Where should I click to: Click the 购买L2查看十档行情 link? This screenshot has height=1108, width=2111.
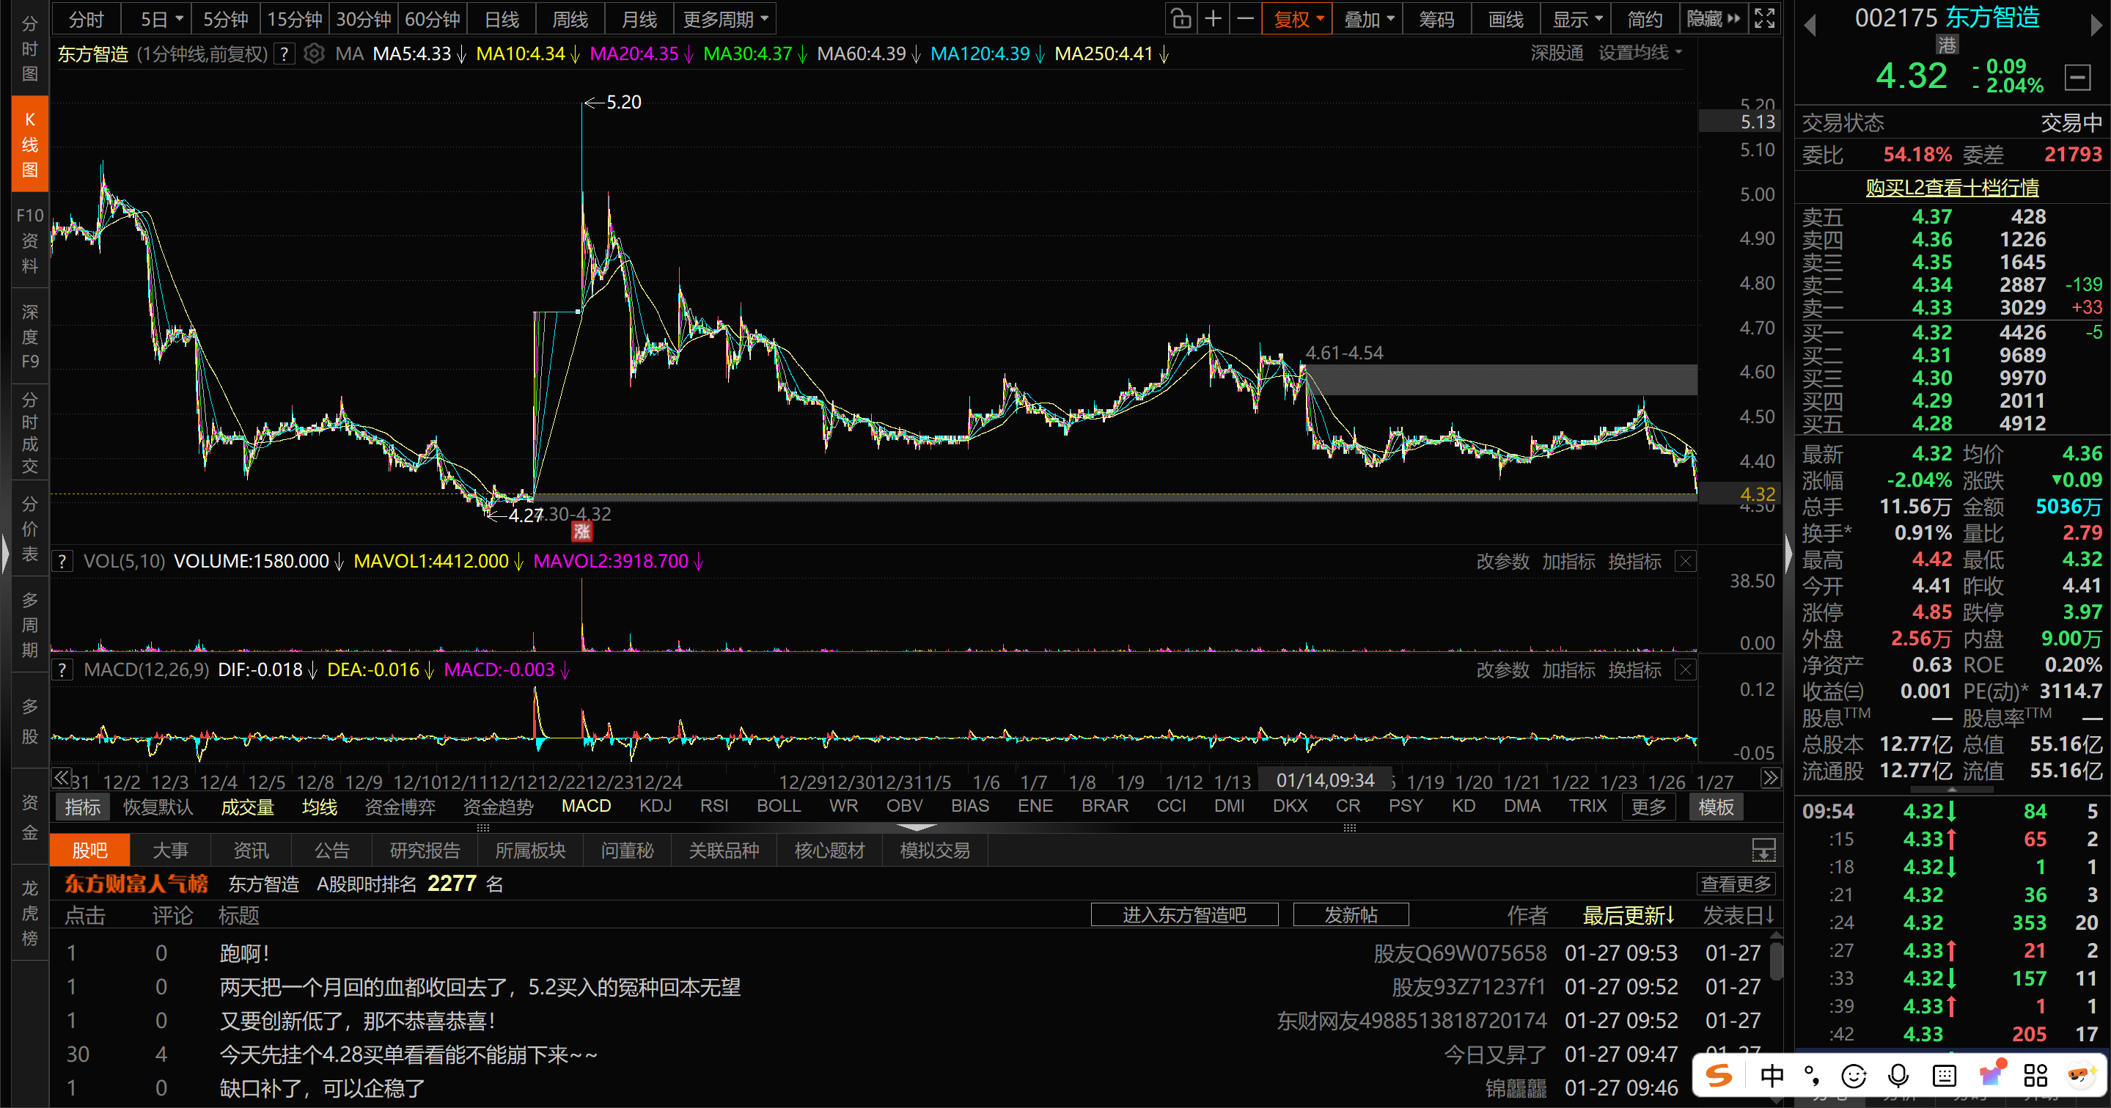click(x=1952, y=188)
